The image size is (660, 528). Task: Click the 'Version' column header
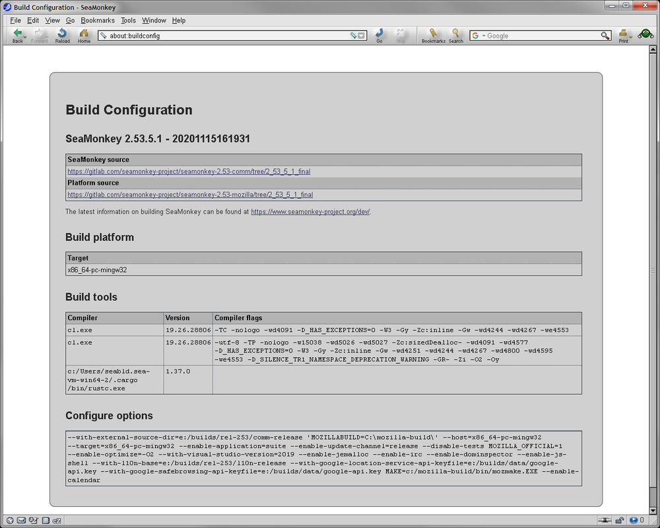tap(188, 318)
